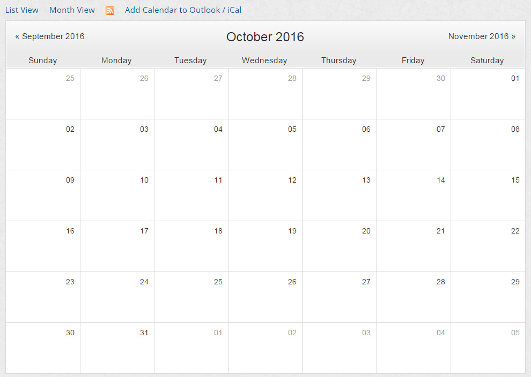
Task: Pick October 21 Friday cell
Action: pyautogui.click(x=414, y=246)
